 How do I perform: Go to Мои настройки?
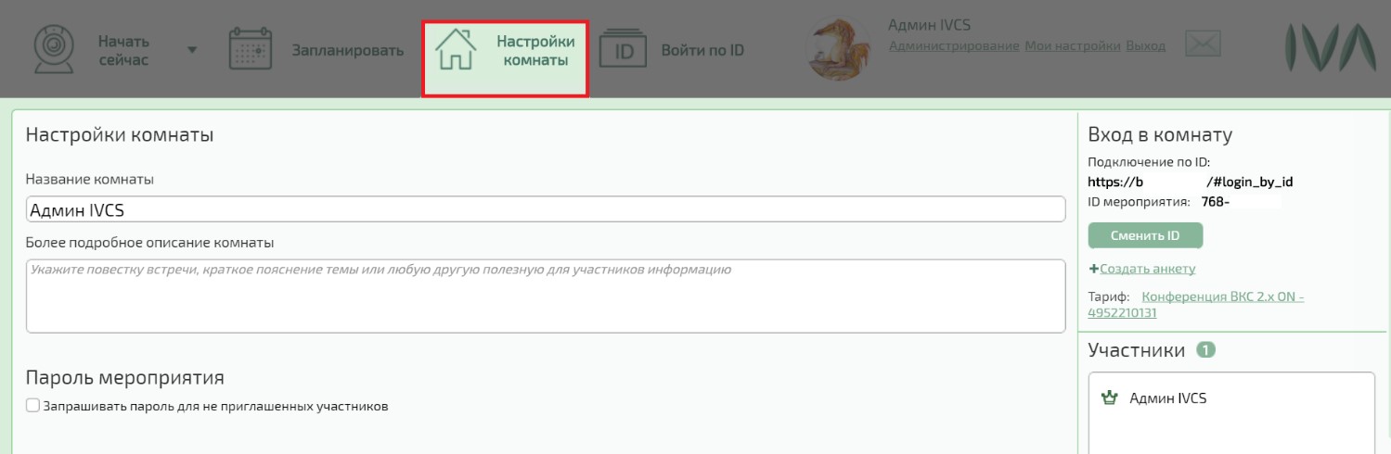pos(1072,45)
